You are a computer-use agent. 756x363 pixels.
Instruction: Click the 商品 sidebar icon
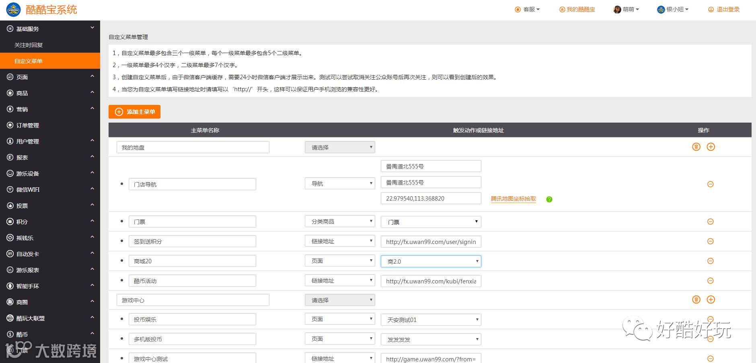[x=10, y=93]
